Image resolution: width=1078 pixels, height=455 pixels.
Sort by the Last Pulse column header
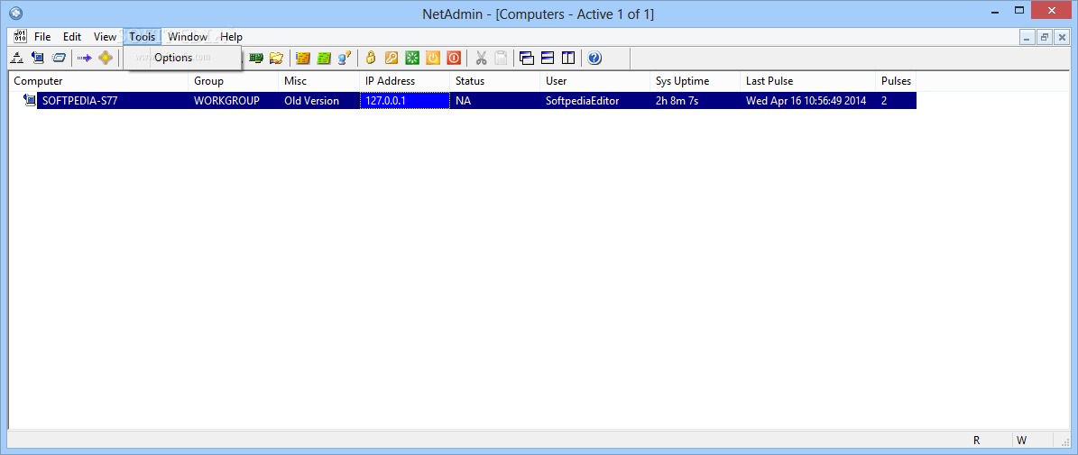point(807,81)
